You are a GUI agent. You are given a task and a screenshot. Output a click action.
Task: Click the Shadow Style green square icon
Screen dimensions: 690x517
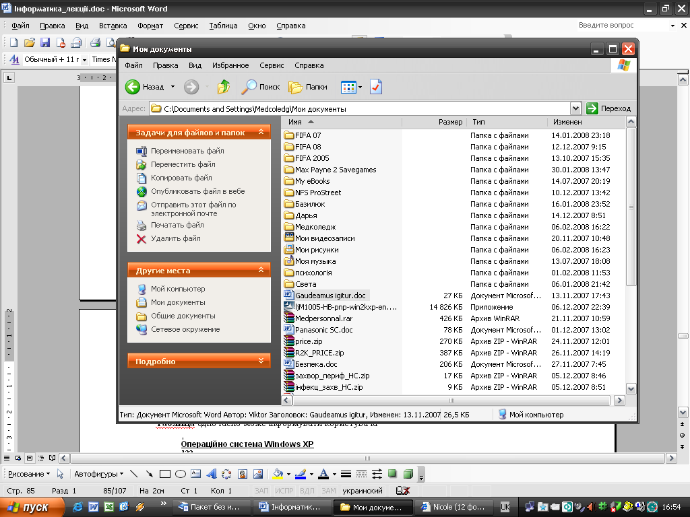392,473
